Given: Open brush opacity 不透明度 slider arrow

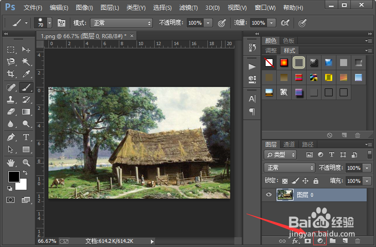Looking at the screenshot, I should point(208,23).
